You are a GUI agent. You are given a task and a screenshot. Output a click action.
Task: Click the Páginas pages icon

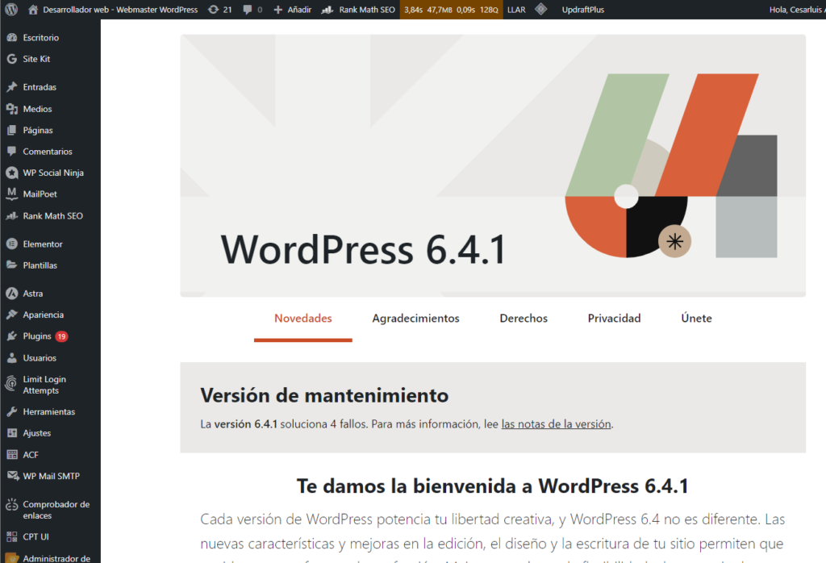click(x=11, y=130)
